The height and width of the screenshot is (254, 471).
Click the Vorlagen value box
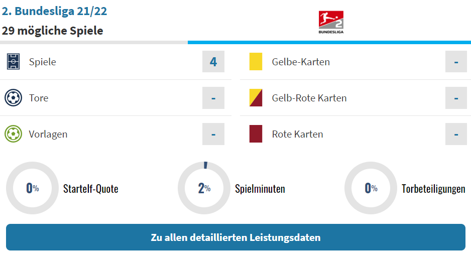click(x=213, y=134)
